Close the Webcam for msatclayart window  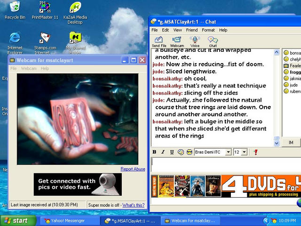click(x=142, y=60)
